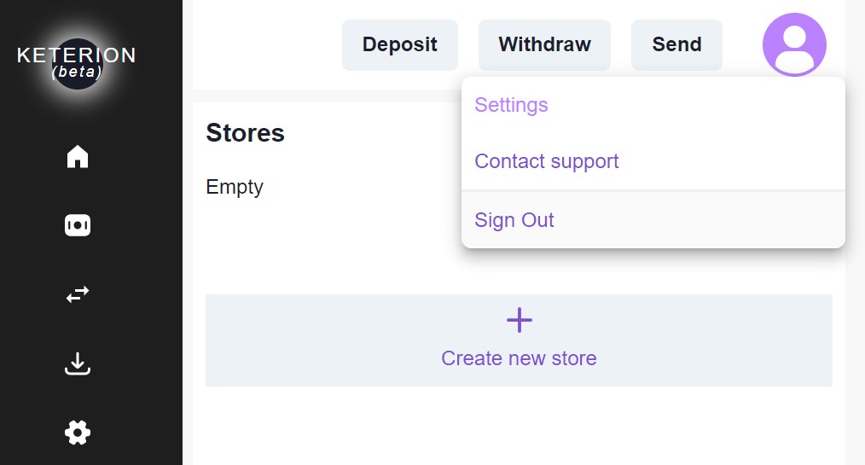This screenshot has width=865, height=465.
Task: Click the plus icon for new store
Action: [x=519, y=321]
